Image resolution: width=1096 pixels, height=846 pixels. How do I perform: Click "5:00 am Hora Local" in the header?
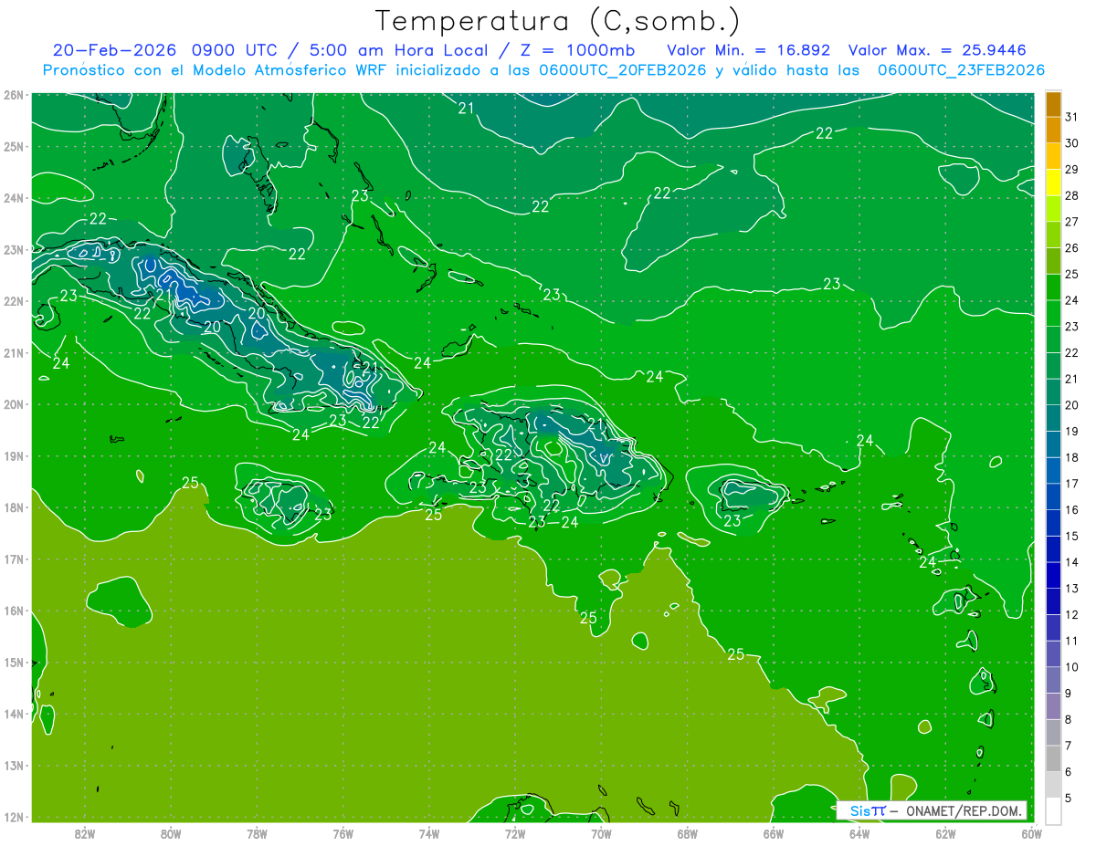396,49
